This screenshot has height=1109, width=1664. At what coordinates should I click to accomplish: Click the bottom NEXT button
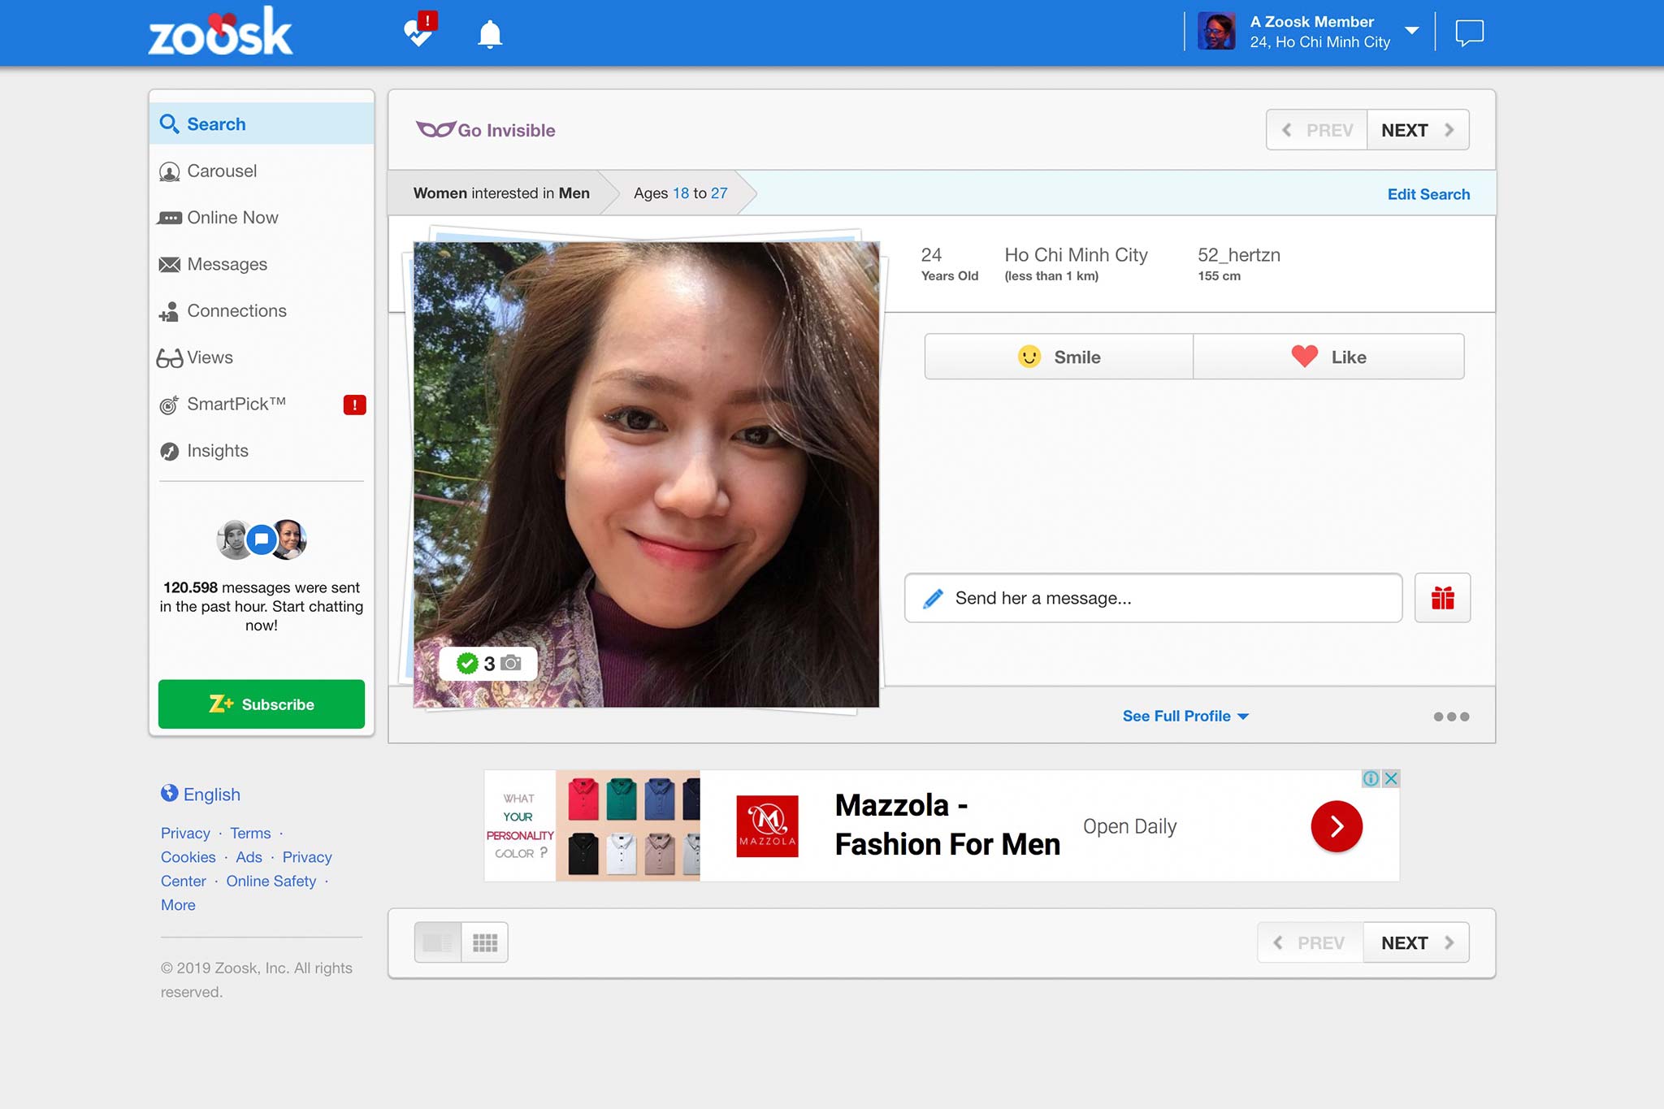tap(1416, 942)
